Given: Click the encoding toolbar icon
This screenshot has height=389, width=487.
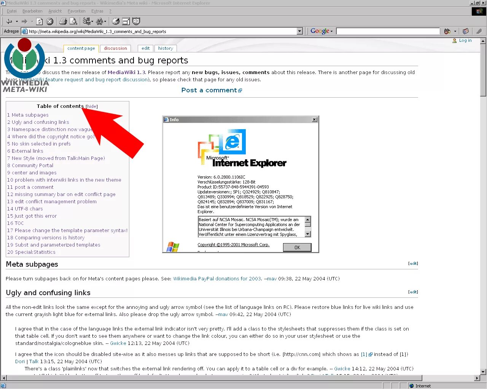Looking at the screenshot, I should [87, 21].
